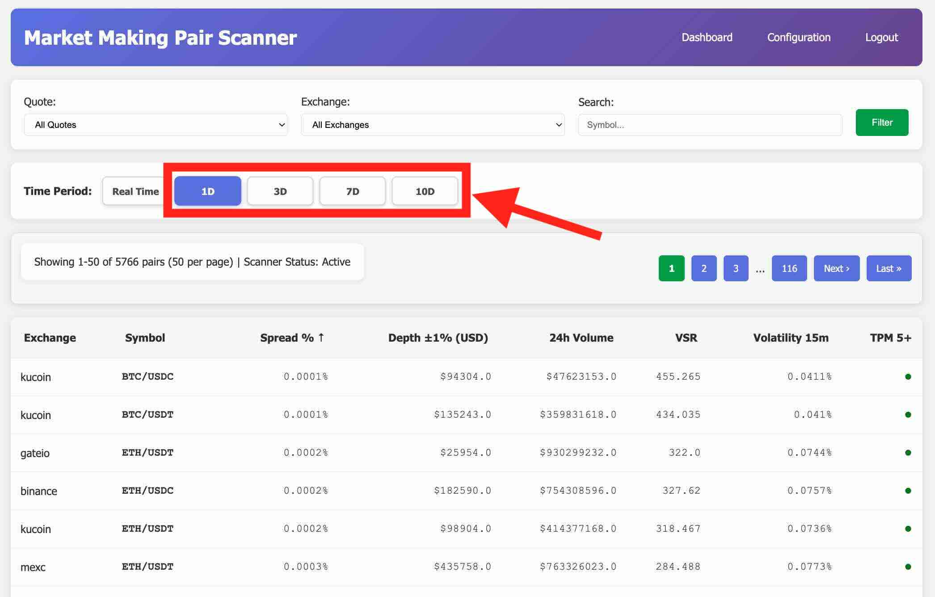Sort by Volatility 15m column header

coord(791,338)
